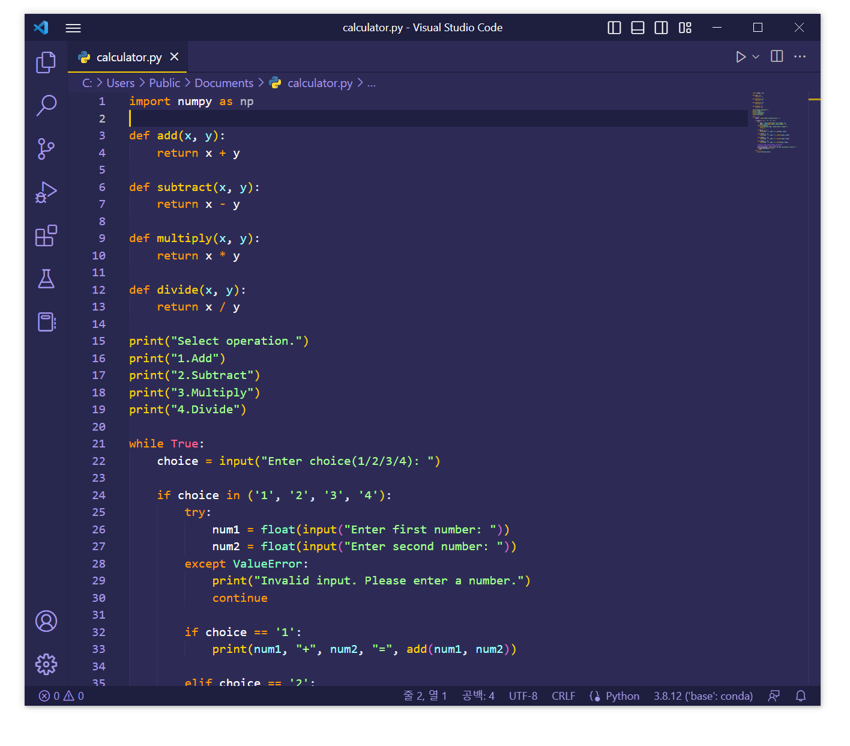Click the VS Code logo icon
Image resolution: width=850 pixels, height=746 pixels.
pyautogui.click(x=41, y=28)
